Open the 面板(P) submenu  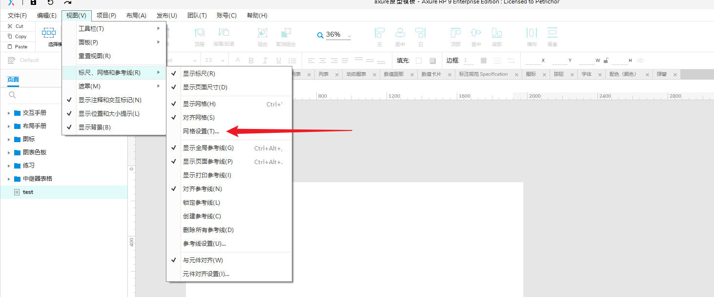click(114, 42)
